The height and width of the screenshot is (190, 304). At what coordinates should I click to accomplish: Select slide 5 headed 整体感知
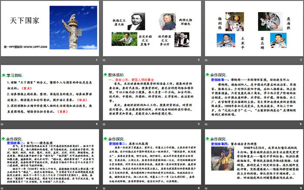tap(152, 92)
